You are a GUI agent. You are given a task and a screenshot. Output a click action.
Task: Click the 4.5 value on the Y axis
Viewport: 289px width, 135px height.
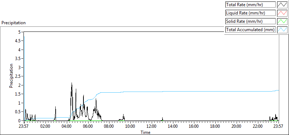click(17, 41)
